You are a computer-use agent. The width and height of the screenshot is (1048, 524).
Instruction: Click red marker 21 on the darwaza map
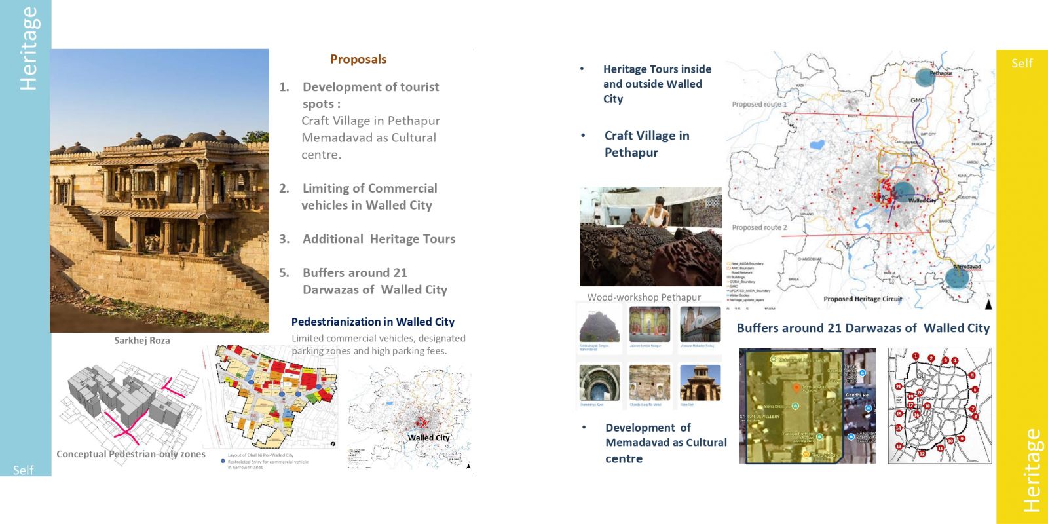pyautogui.click(x=899, y=386)
